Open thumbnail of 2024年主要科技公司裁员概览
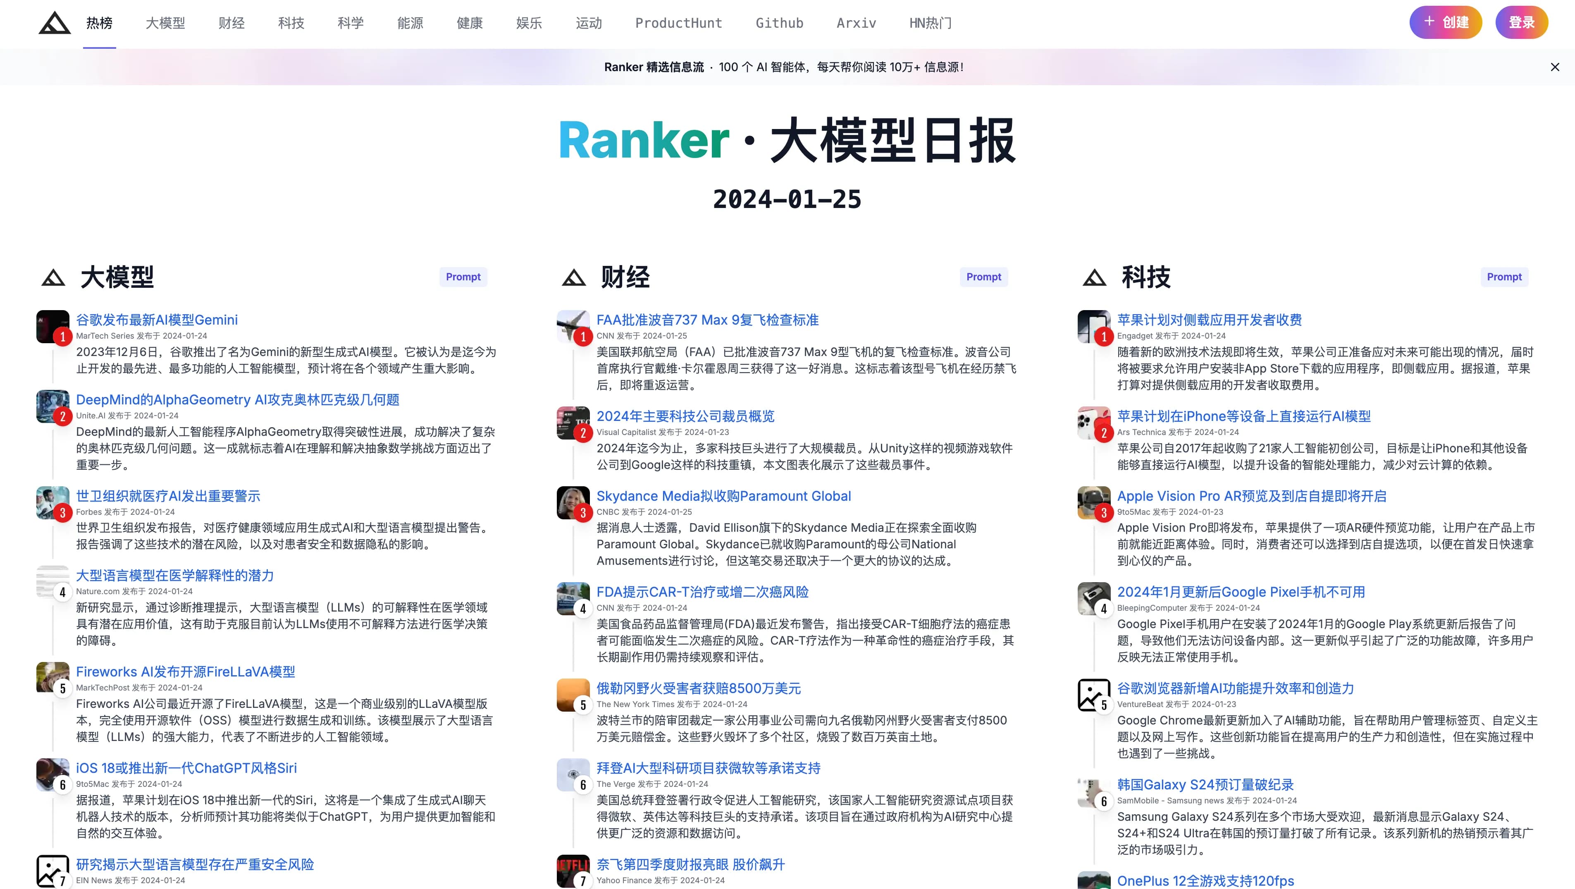Screen dimensions: 1575x889 pyautogui.click(x=573, y=423)
